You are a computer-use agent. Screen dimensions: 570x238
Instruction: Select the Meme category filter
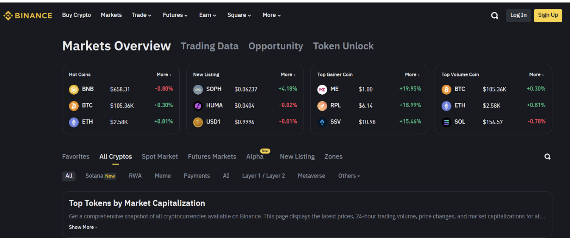pyautogui.click(x=163, y=176)
